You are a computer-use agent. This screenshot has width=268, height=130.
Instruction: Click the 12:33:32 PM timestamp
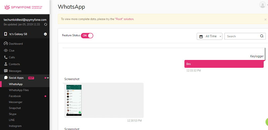point(194,70)
